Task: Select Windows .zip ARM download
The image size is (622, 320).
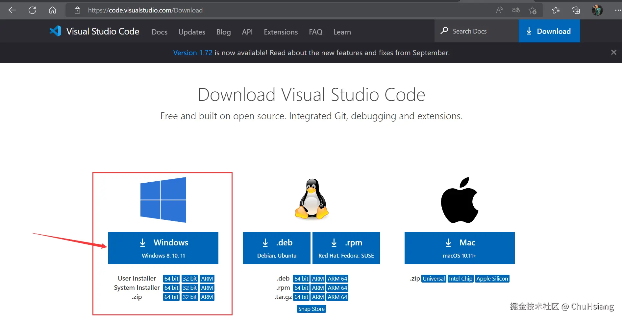Action: (207, 297)
